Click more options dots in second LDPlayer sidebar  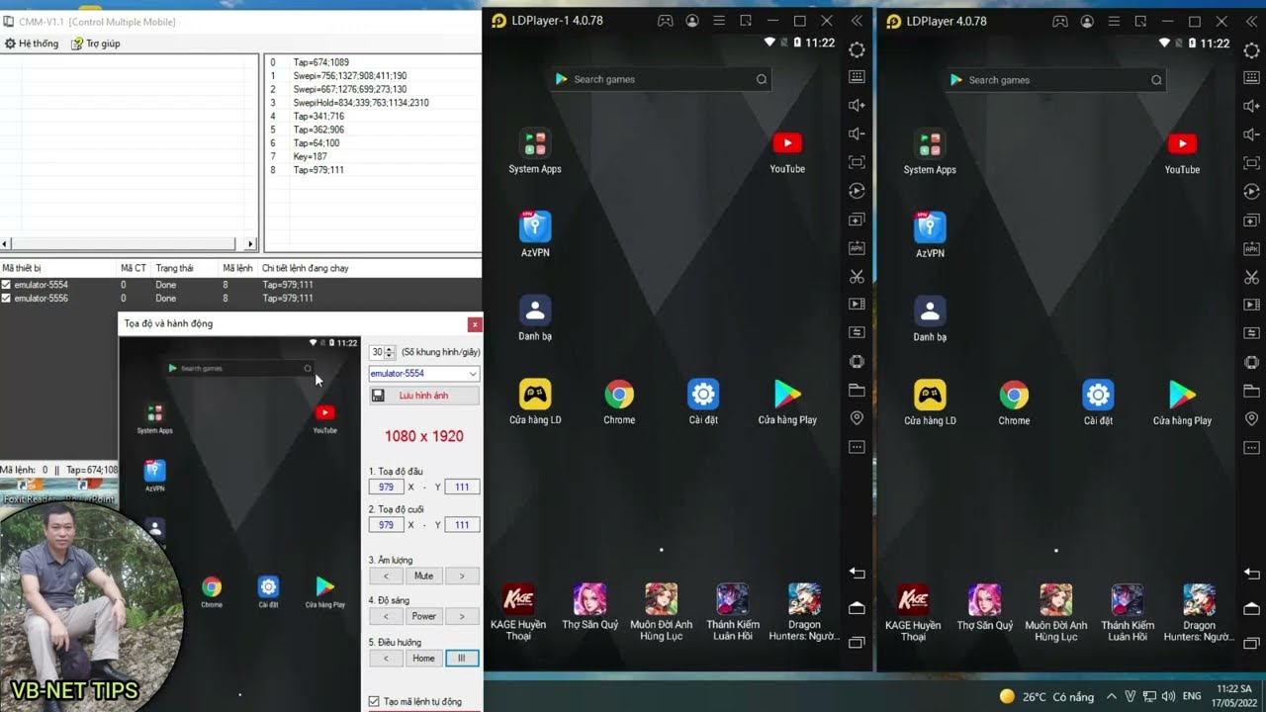click(1251, 448)
